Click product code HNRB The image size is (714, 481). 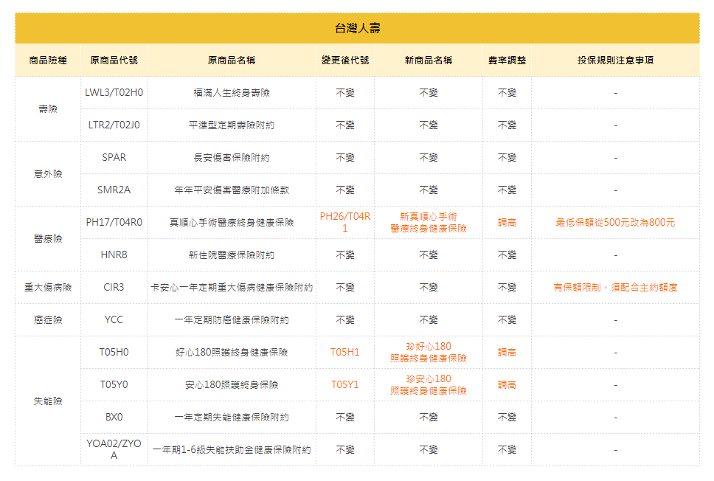tap(114, 255)
